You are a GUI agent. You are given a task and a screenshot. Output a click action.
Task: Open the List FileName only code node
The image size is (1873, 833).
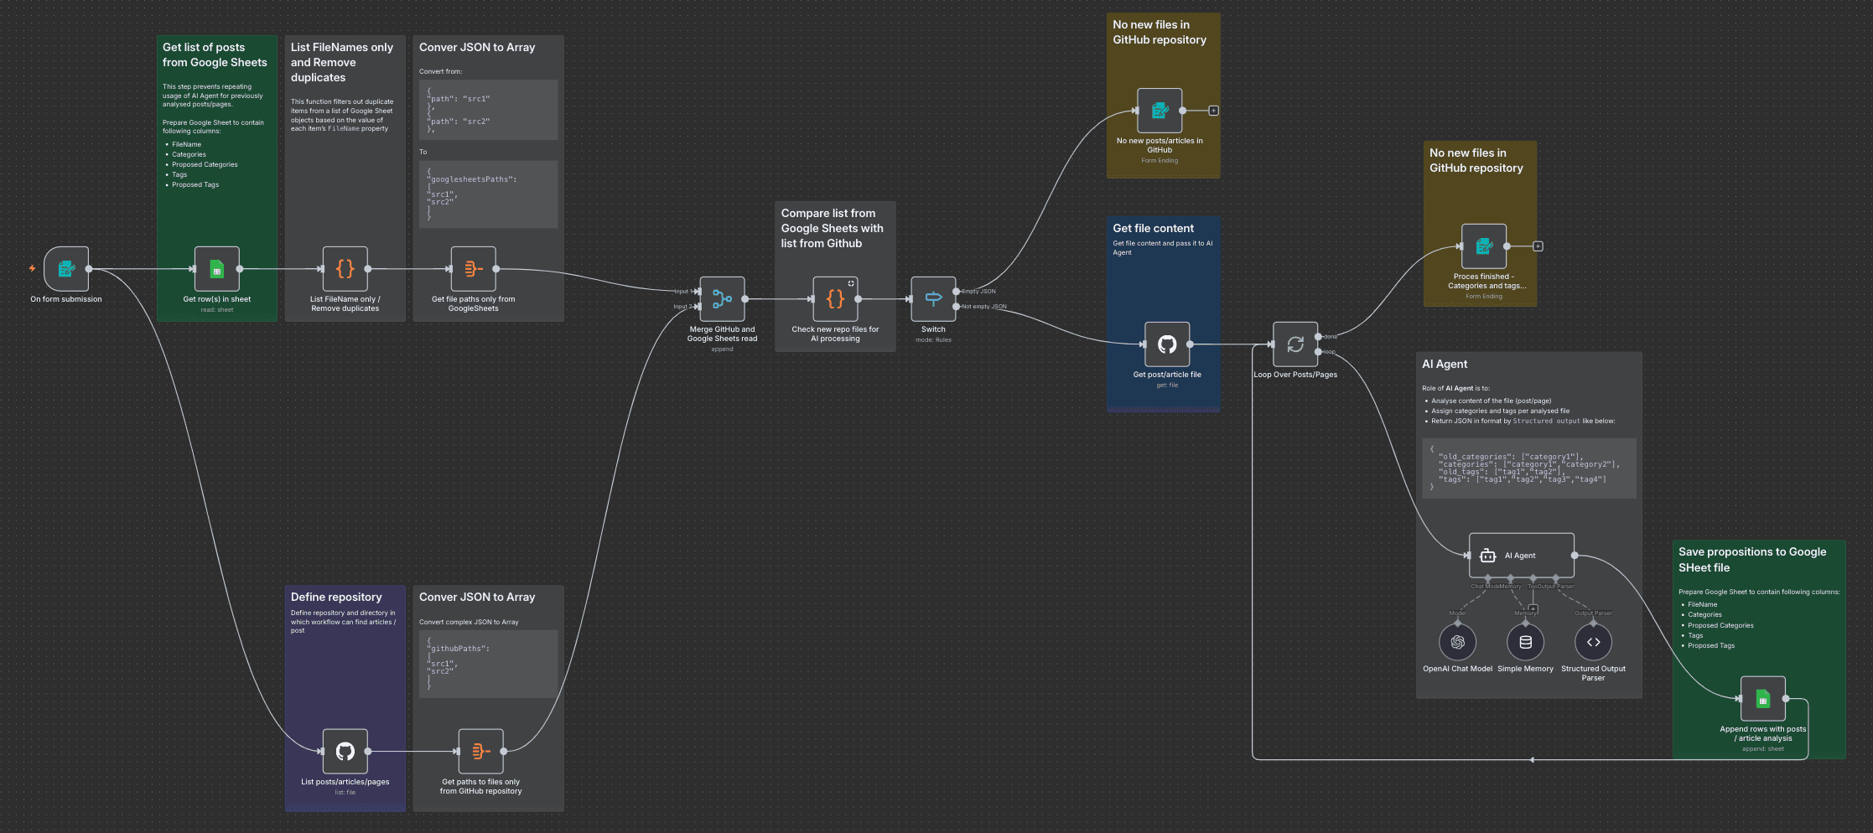tap(345, 269)
